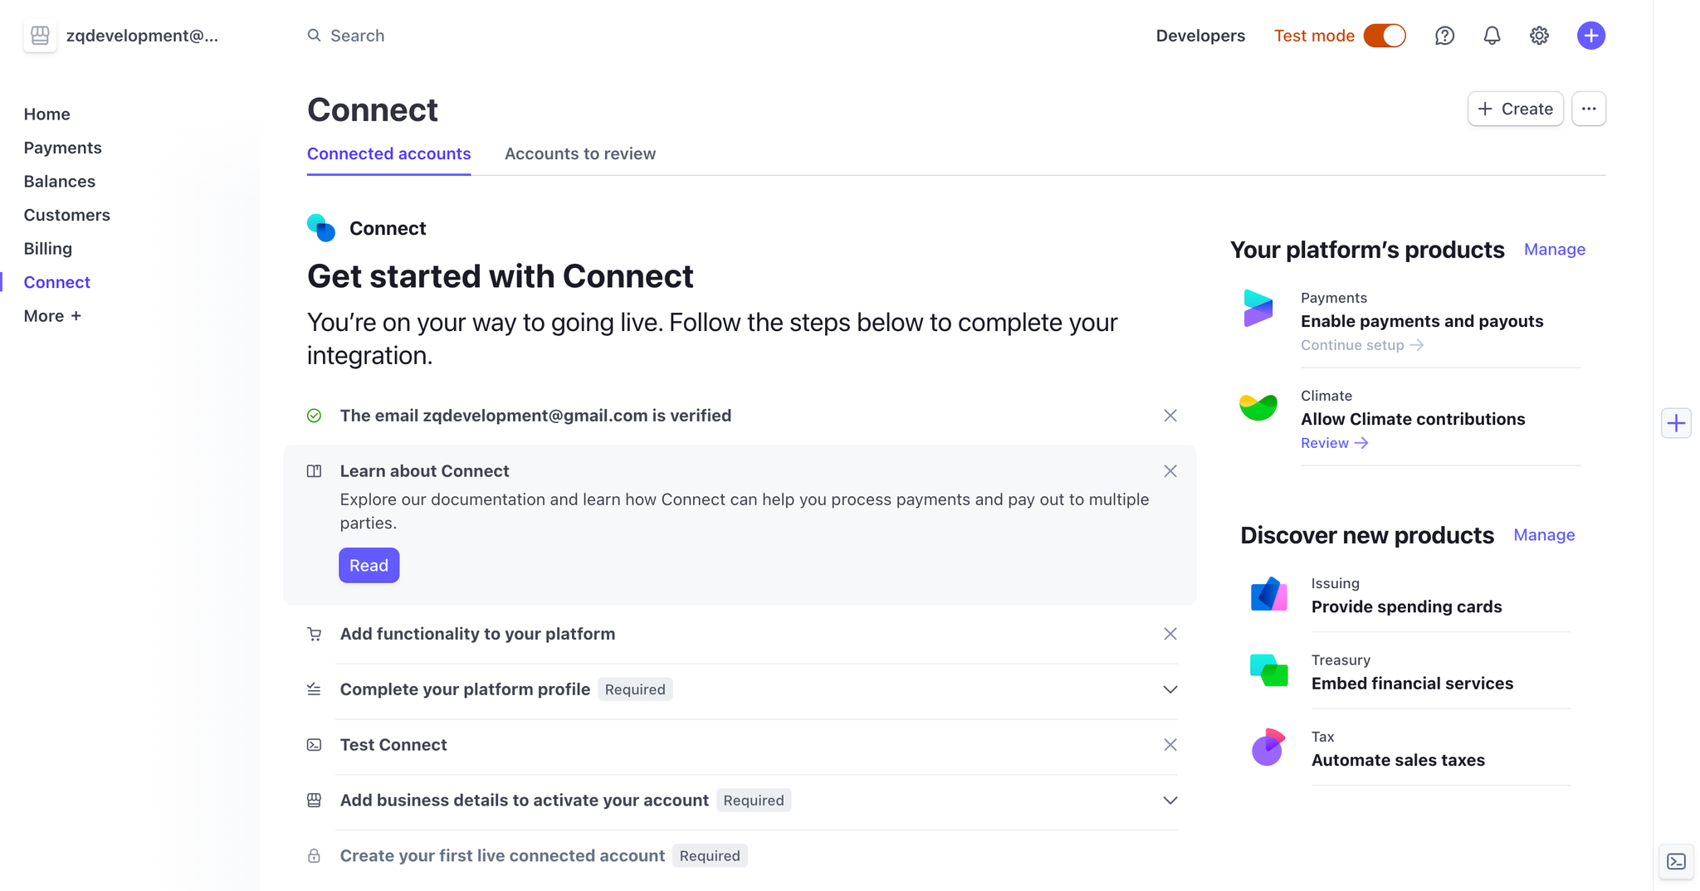Open Balances in sidebar
This screenshot has height=891, width=1700.
[59, 182]
